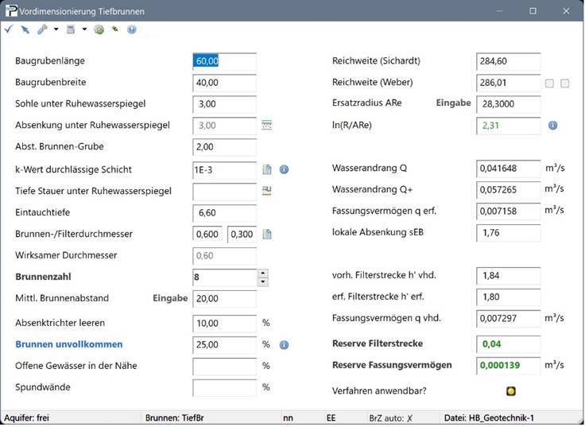Click the yellow Verfahren anwendbar indicator
Screen dimensions: 585x427
click(511, 390)
